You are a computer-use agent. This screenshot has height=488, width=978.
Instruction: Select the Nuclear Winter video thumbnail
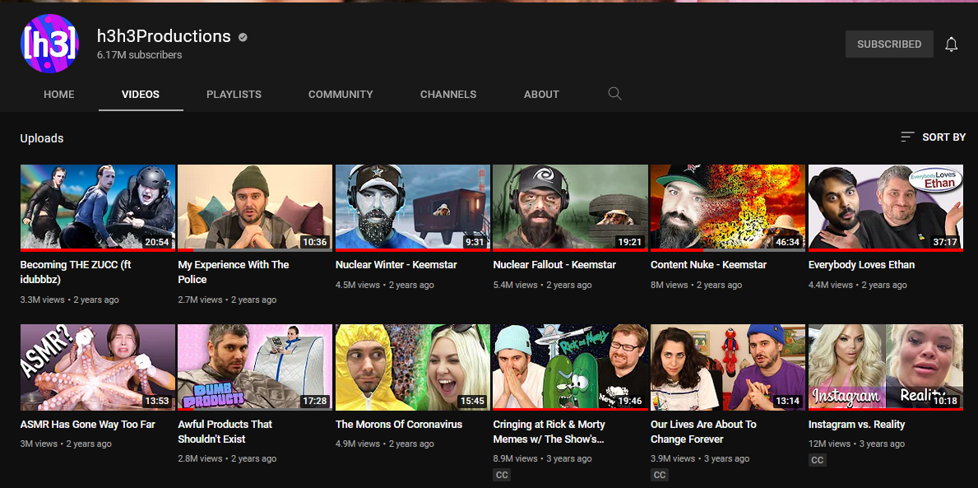[413, 207]
